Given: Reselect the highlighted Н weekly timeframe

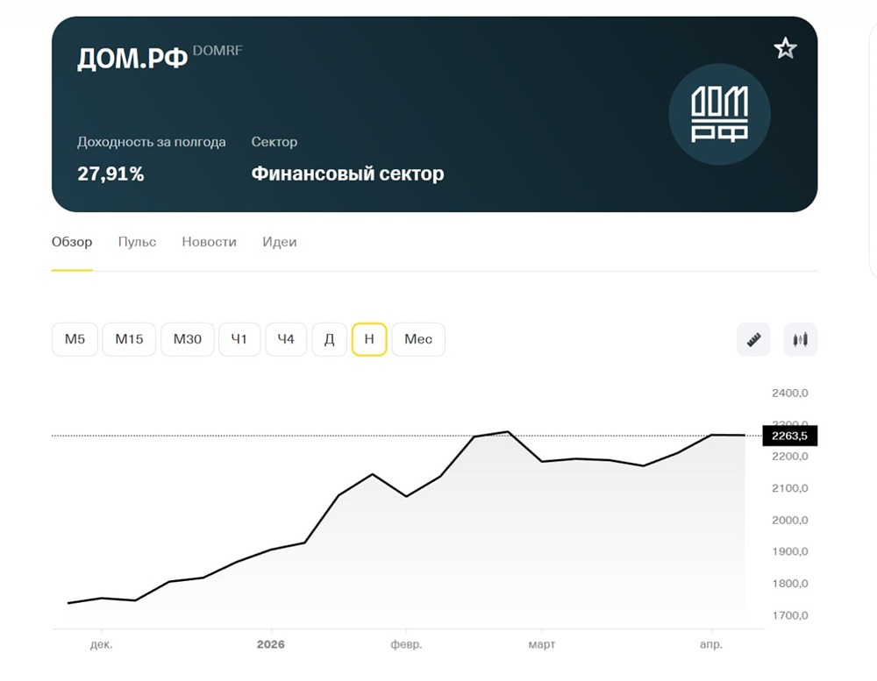Looking at the screenshot, I should 369,338.
